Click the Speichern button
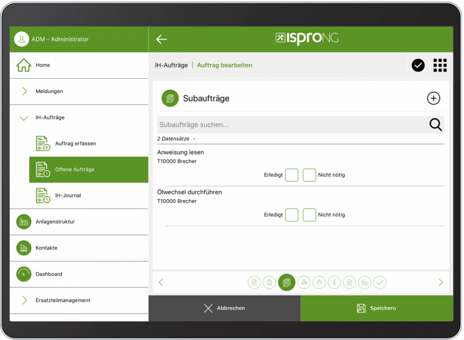 (377, 308)
